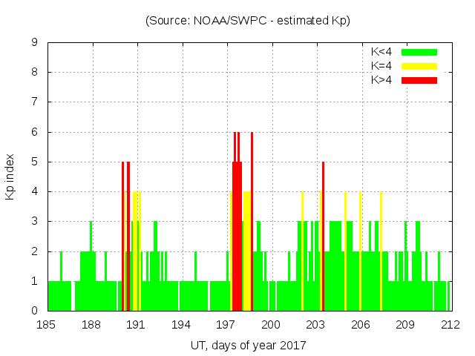Click the 'Kp index' y-axis label

10,177
